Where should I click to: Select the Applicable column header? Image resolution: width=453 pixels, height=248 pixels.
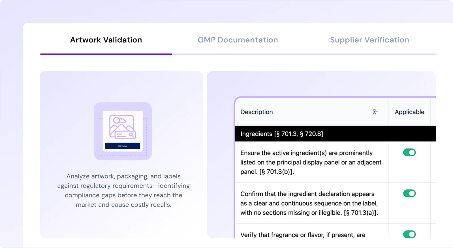(409, 112)
